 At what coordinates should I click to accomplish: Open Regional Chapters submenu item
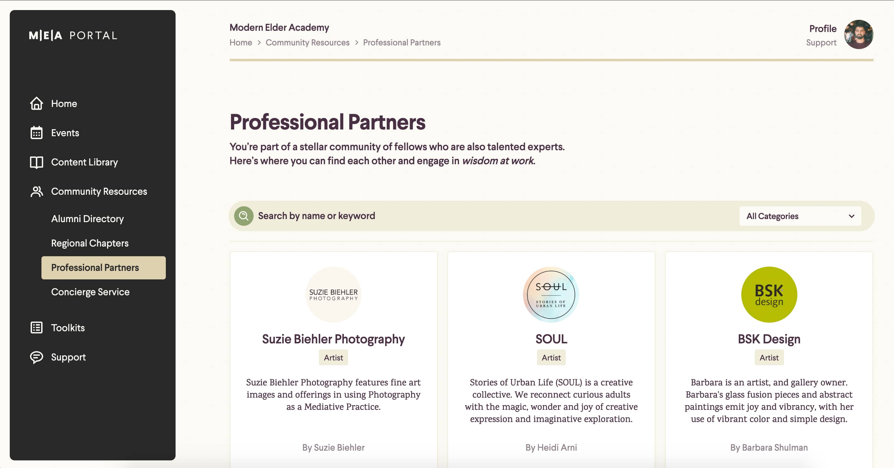click(x=90, y=243)
